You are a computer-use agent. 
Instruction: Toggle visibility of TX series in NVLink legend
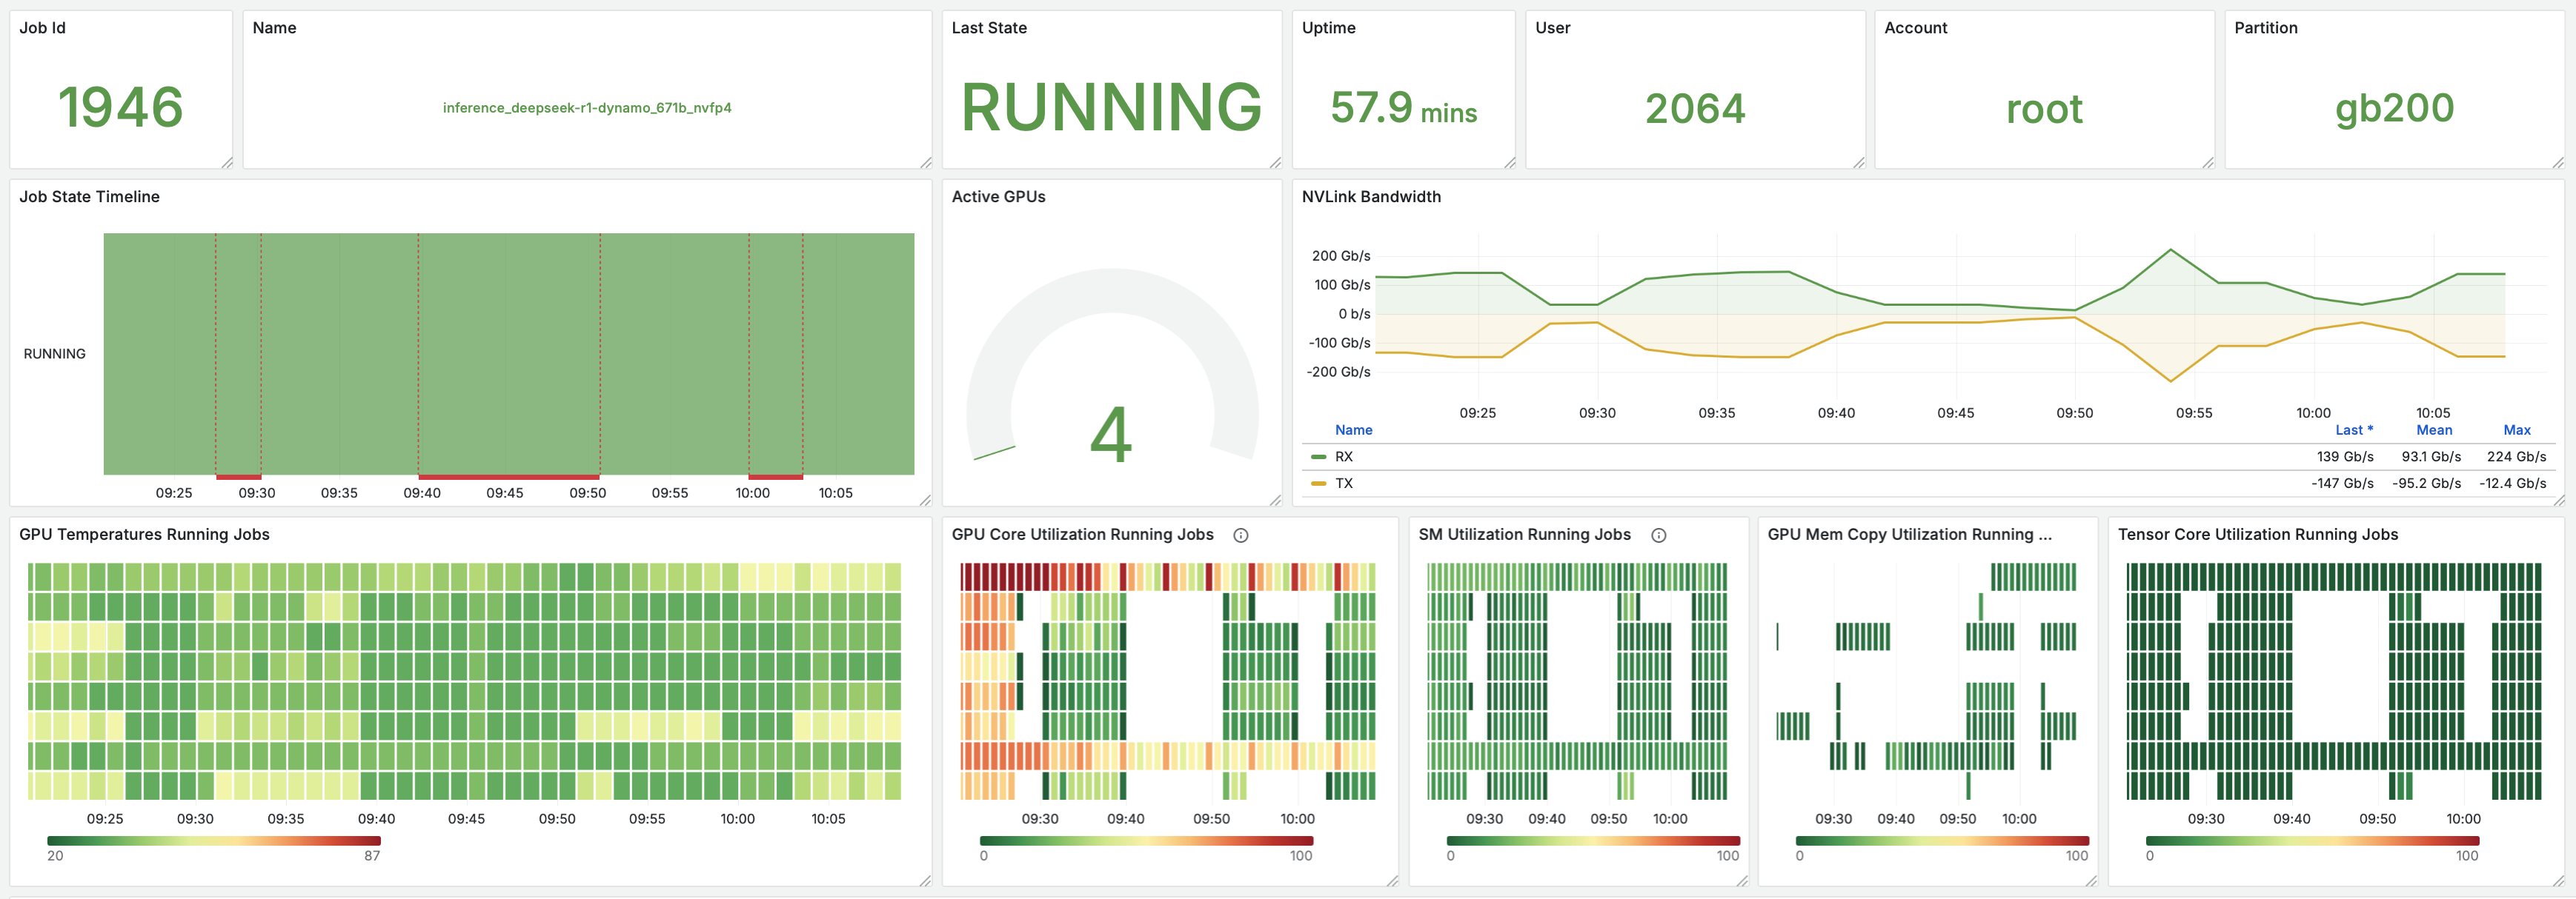pos(1344,484)
